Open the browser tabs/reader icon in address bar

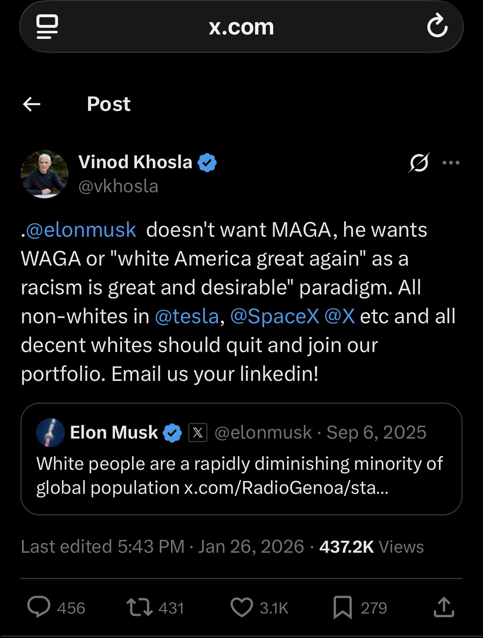[47, 26]
